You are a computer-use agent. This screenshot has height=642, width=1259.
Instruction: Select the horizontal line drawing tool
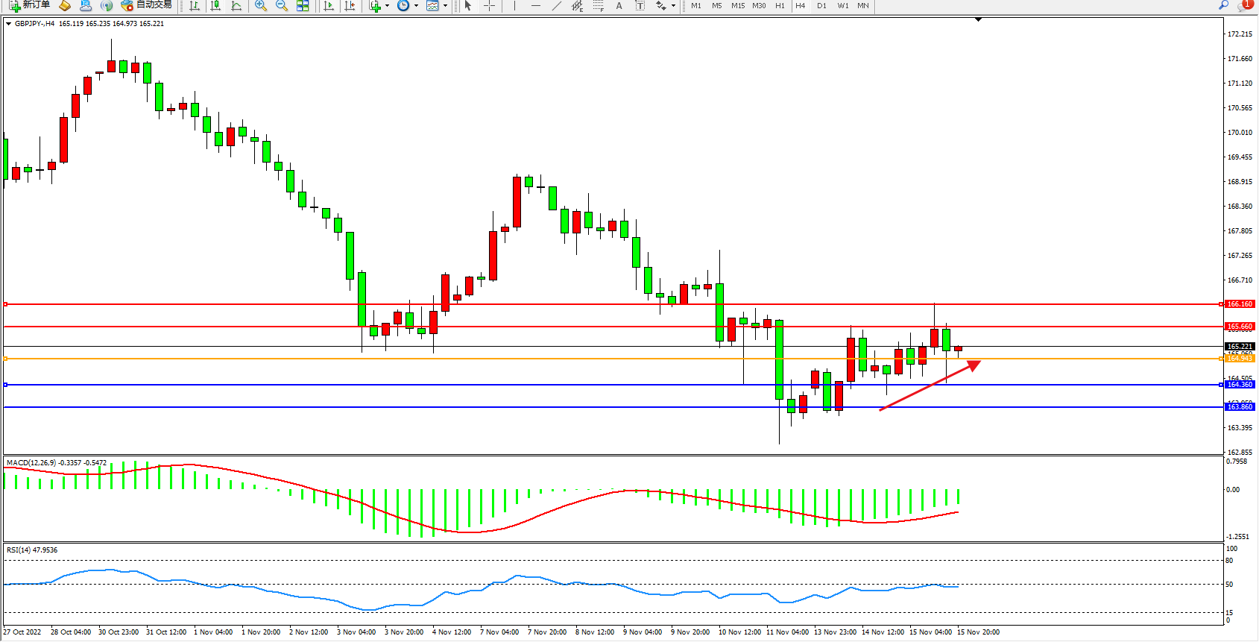535,5
